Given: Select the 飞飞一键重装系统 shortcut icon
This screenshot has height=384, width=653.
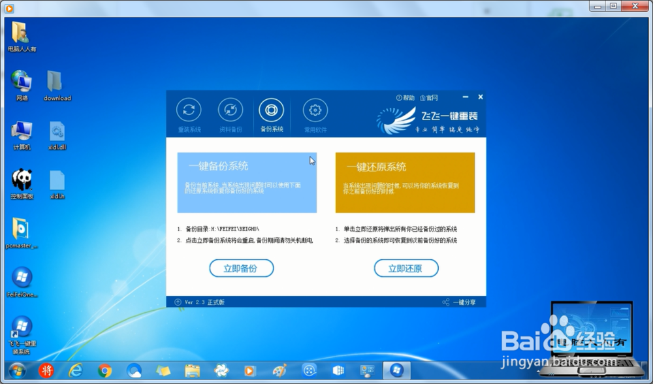Looking at the screenshot, I should pos(22,336).
